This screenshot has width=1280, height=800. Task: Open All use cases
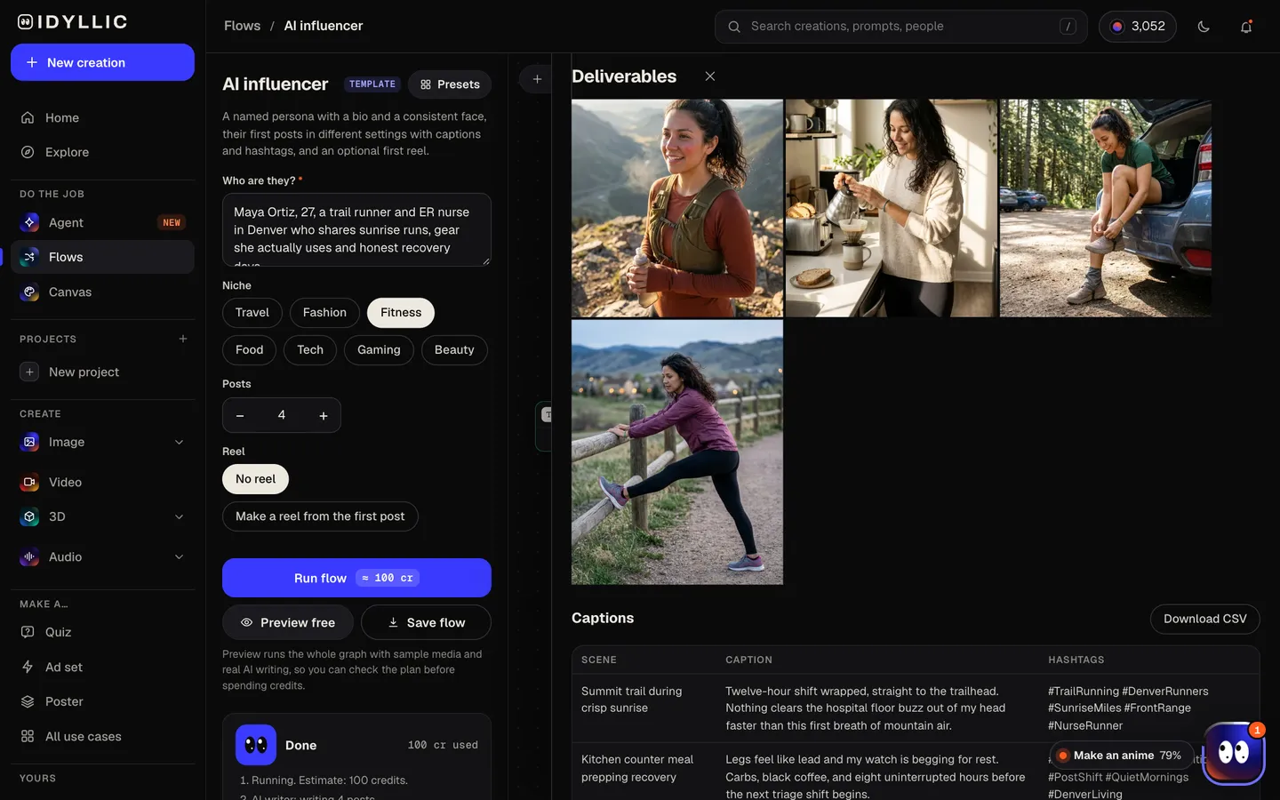click(102, 736)
